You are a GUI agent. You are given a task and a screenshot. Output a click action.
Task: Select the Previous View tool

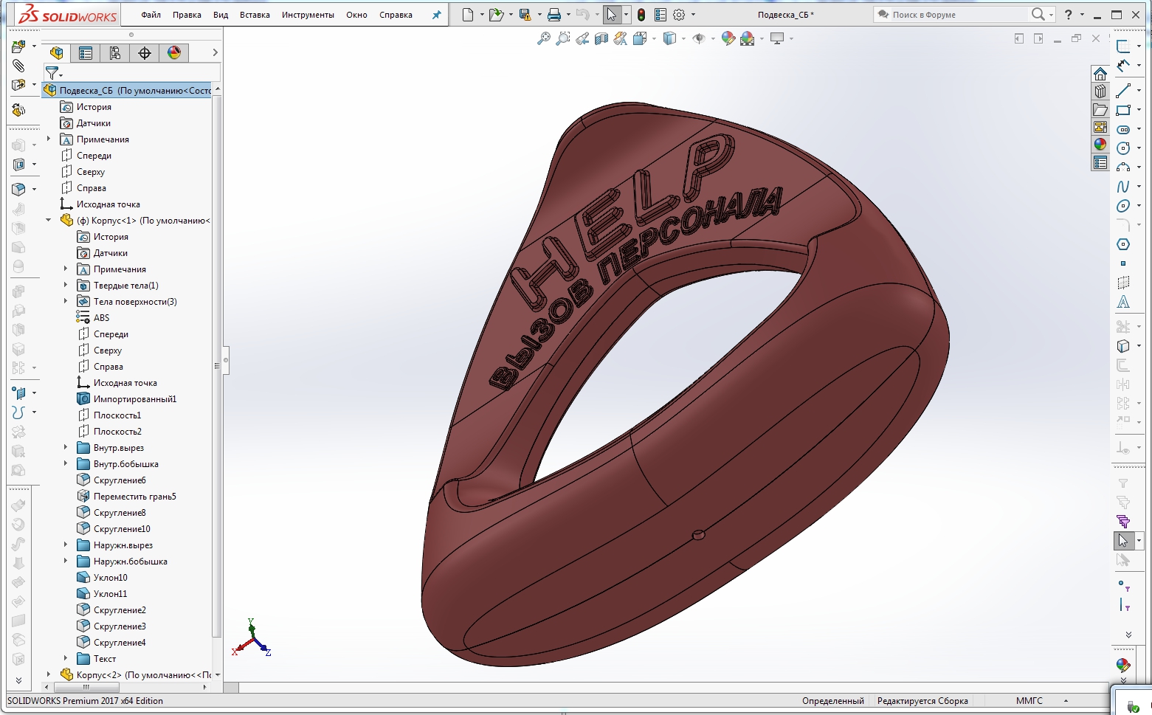coord(581,38)
